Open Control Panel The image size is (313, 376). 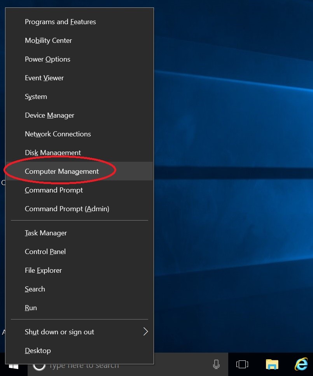[45, 252]
